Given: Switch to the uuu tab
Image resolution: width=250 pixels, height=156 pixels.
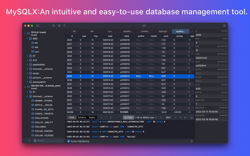Looking at the screenshot, I should coord(110,31).
